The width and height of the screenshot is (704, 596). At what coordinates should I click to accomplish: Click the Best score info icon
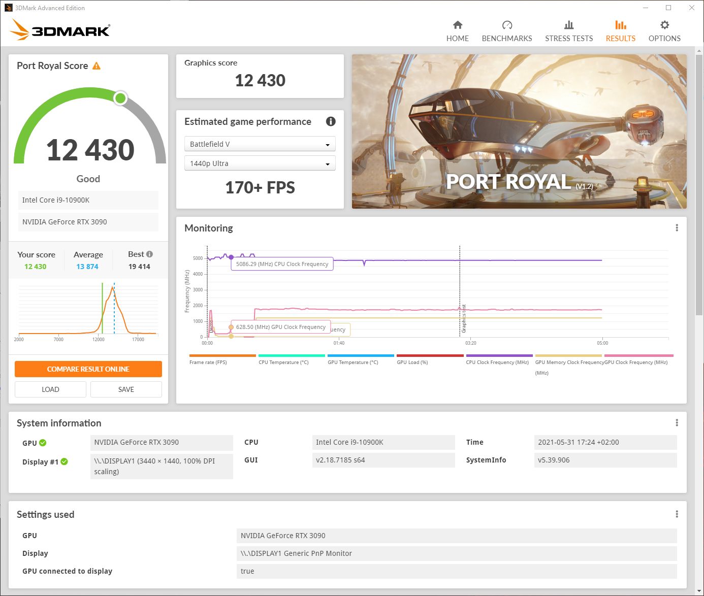point(149,254)
